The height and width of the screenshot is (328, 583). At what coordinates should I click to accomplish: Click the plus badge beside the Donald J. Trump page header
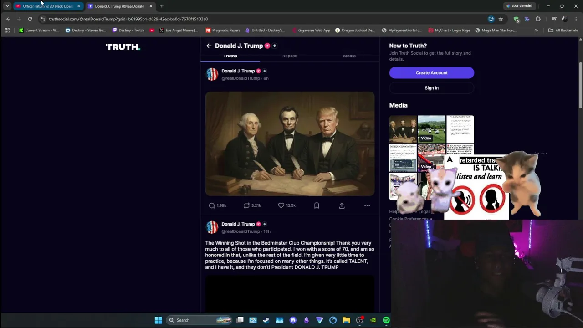[x=274, y=46]
